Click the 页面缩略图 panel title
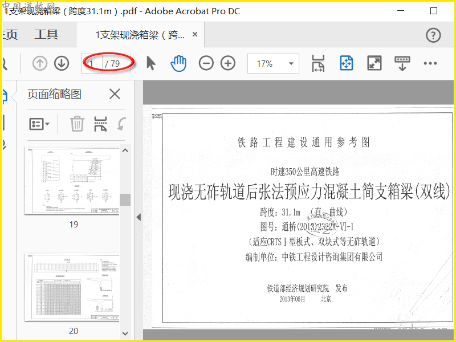This screenshot has height=342, width=456. pos(54,94)
